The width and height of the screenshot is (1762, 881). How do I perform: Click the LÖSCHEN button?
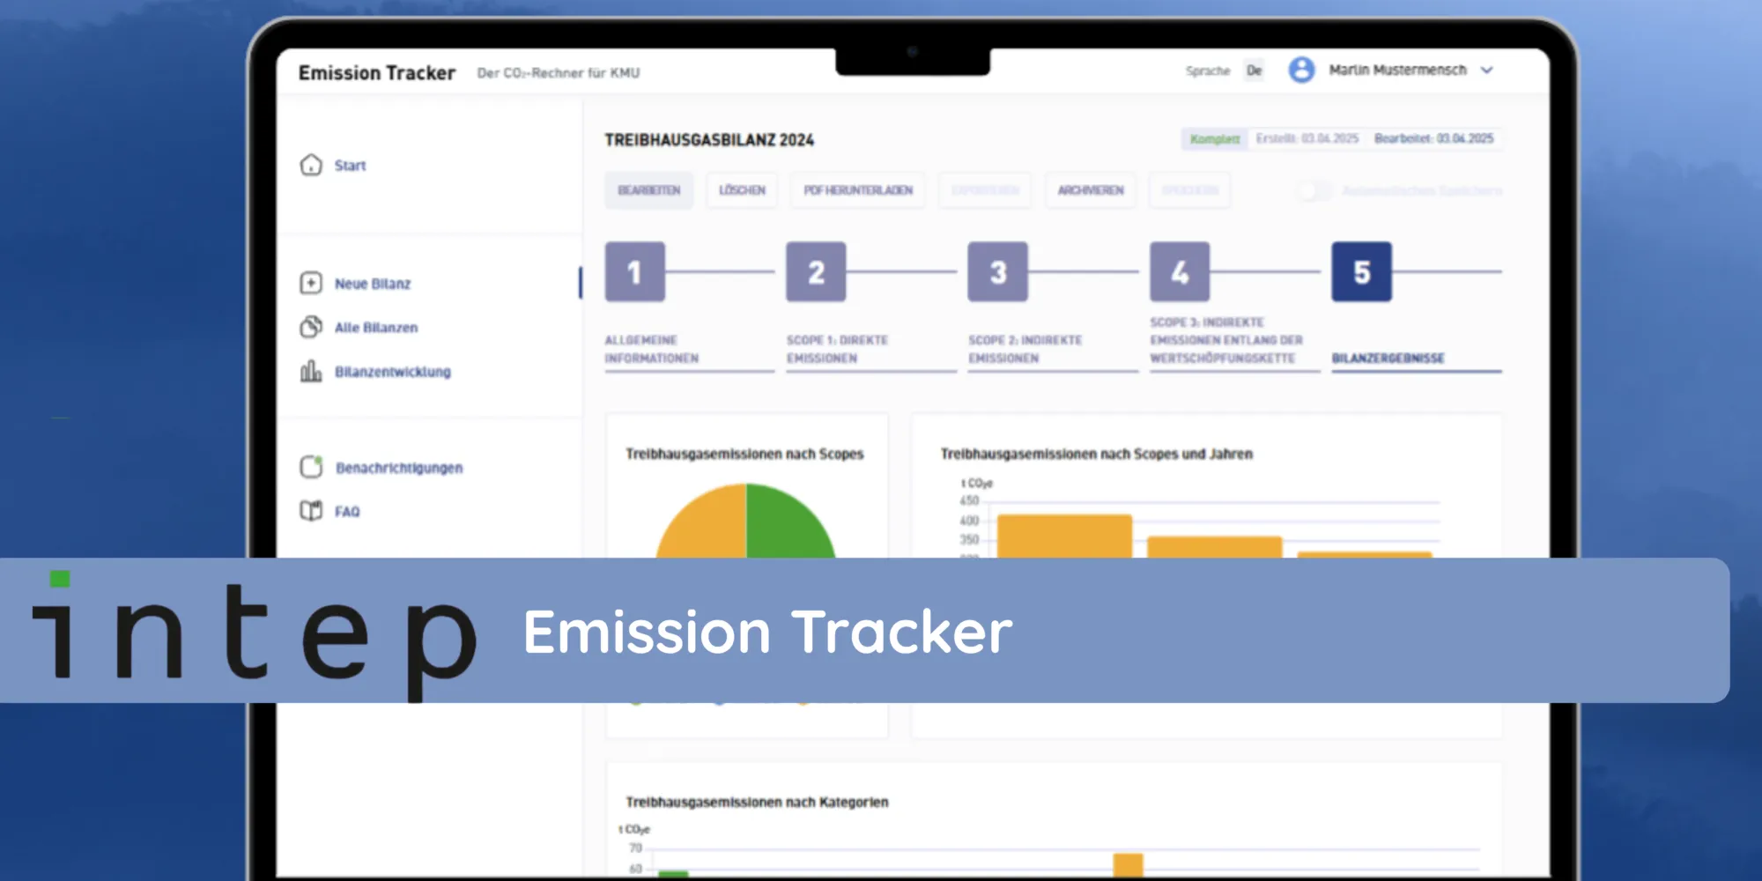(x=742, y=190)
